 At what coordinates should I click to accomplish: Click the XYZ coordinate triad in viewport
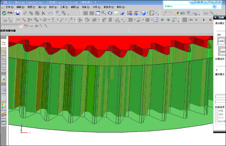click(x=25, y=129)
